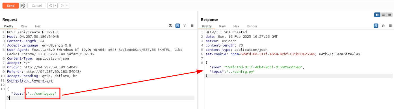Click the HTTP/1.1 201 Created status line

pos(226,32)
